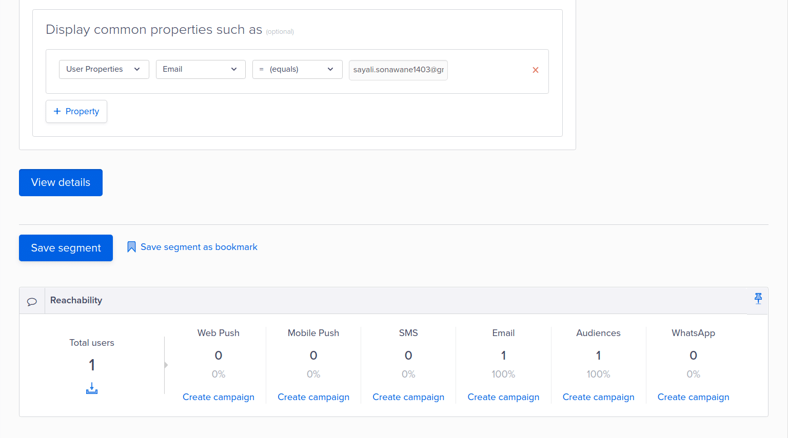Select Save segment as bookmark link
788x438 pixels.
tap(199, 247)
